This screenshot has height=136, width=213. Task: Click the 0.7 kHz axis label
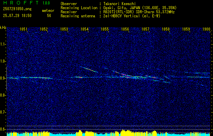click(x=3, y=112)
